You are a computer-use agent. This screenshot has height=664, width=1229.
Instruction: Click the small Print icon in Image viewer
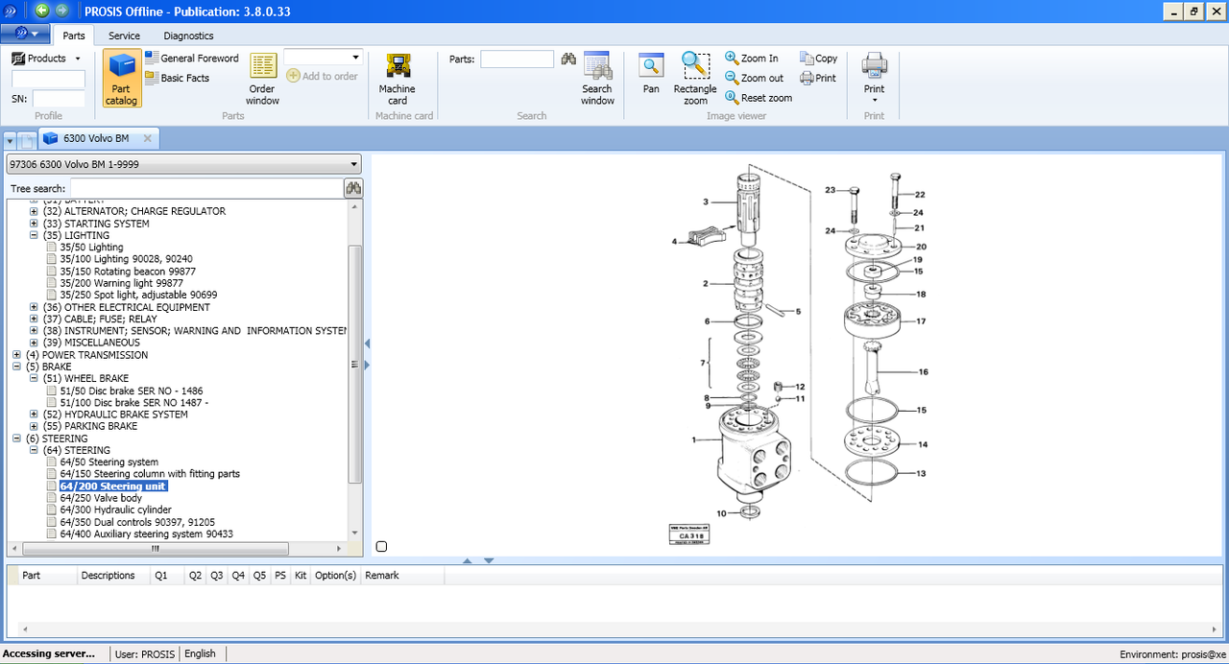[x=818, y=78]
